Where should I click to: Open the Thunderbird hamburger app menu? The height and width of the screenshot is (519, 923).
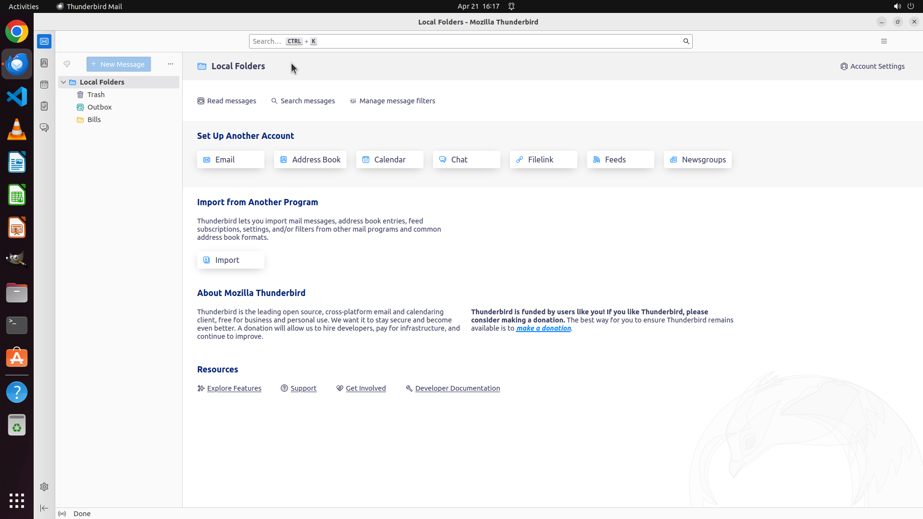click(x=884, y=41)
